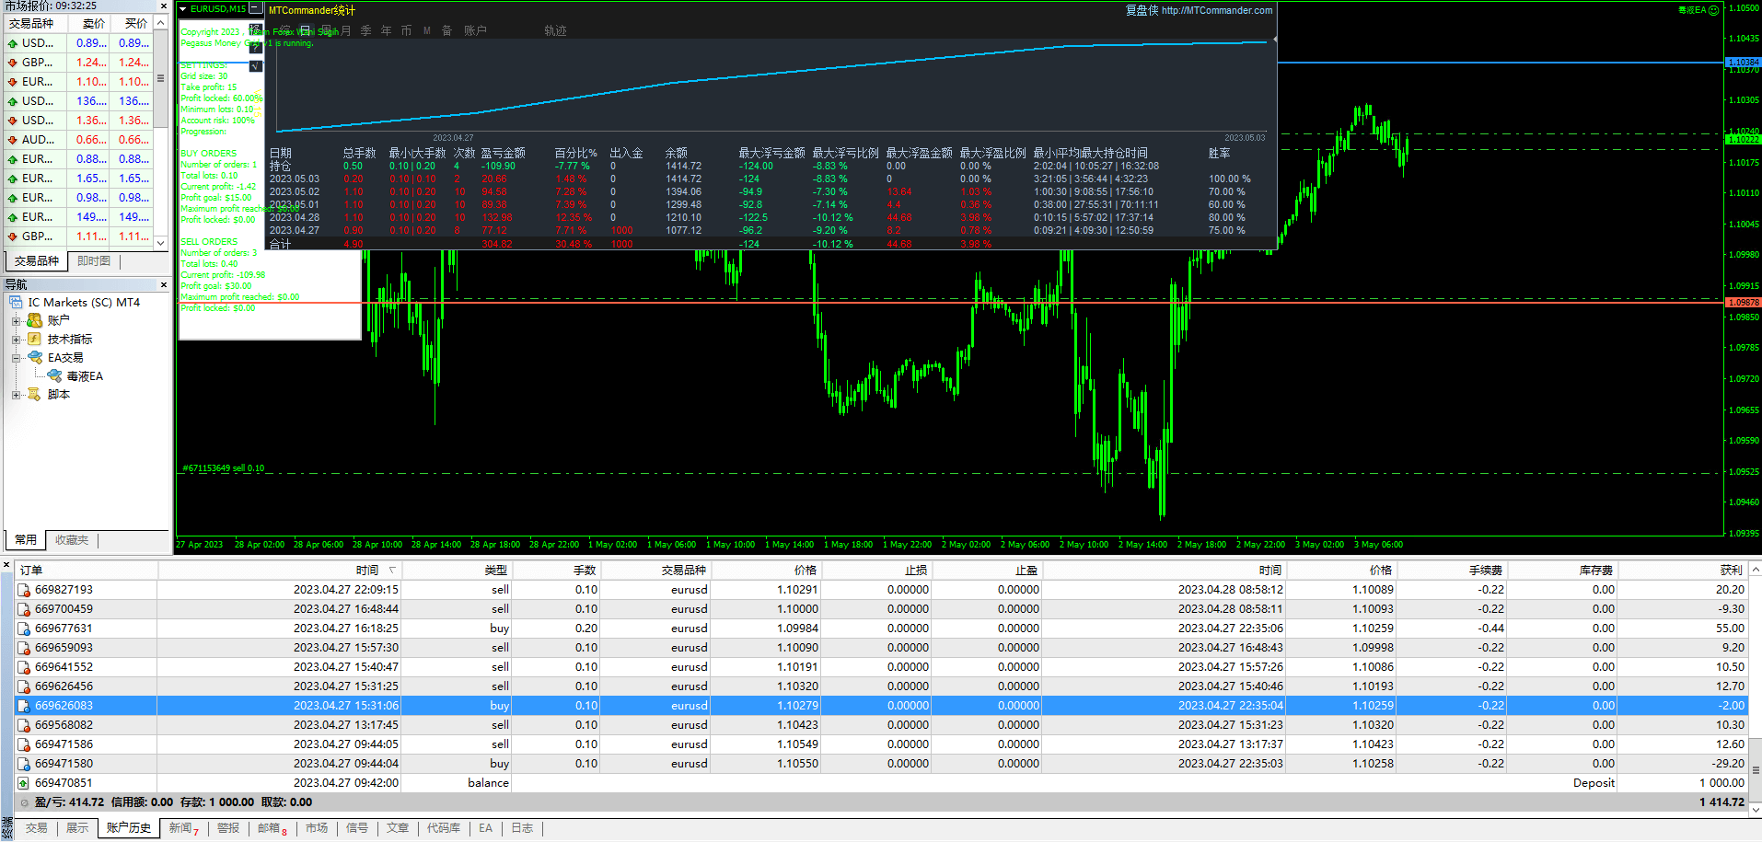1762x842 pixels.
Task: Open the 日志 tab
Action: tap(522, 828)
